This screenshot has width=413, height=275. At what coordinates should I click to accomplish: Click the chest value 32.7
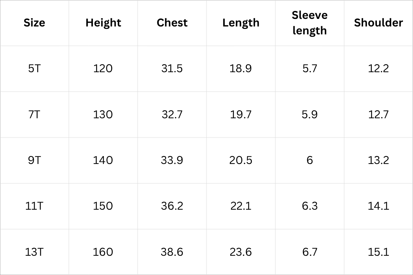click(172, 114)
